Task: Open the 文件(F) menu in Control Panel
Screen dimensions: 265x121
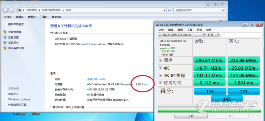Action: tap(8, 17)
